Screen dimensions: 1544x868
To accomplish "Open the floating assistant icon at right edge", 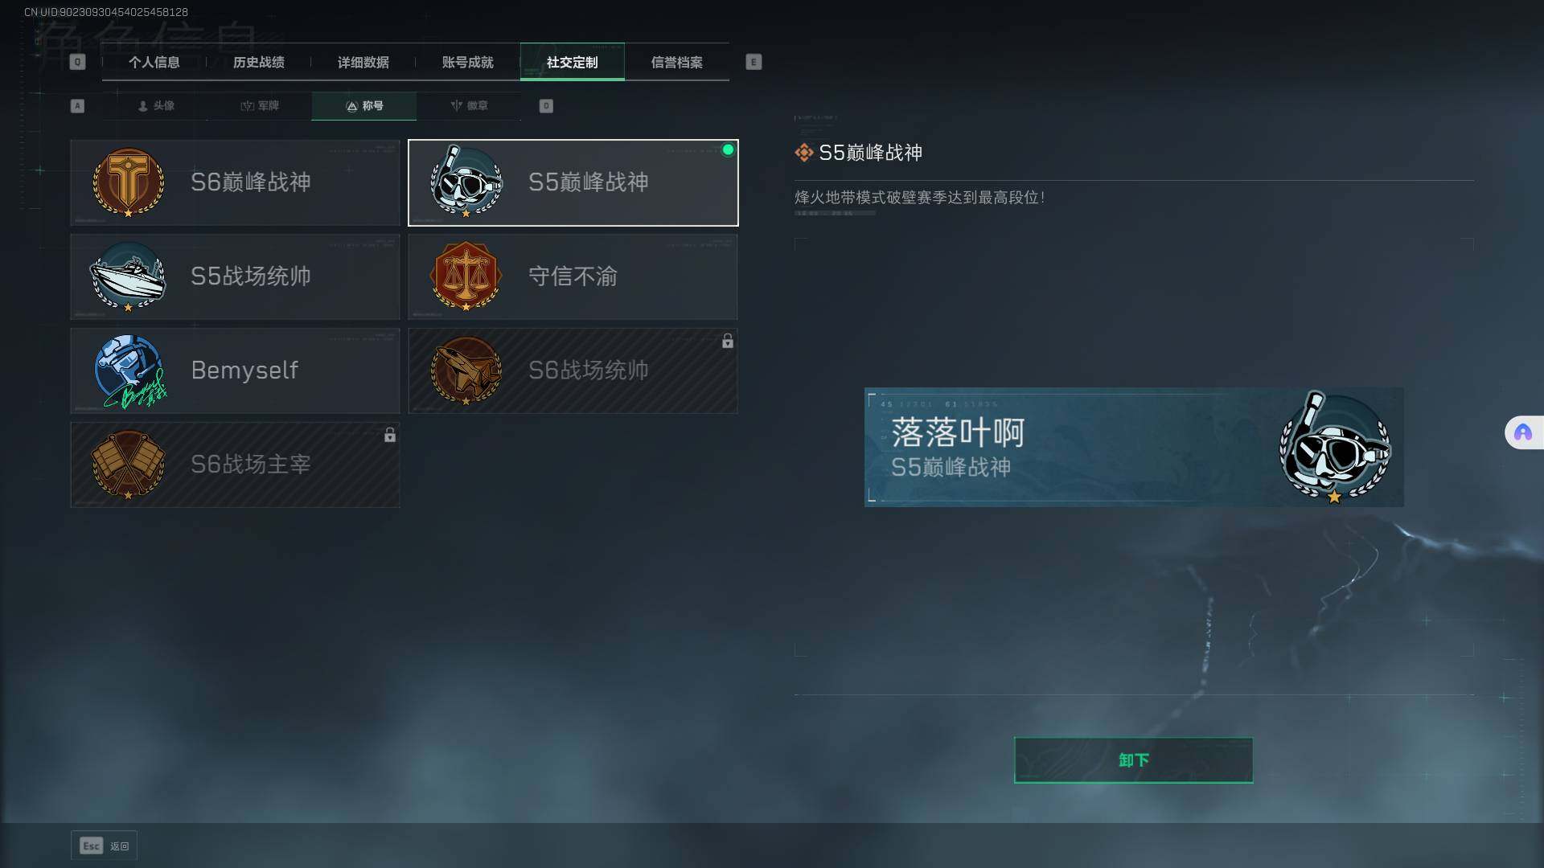I will point(1523,433).
